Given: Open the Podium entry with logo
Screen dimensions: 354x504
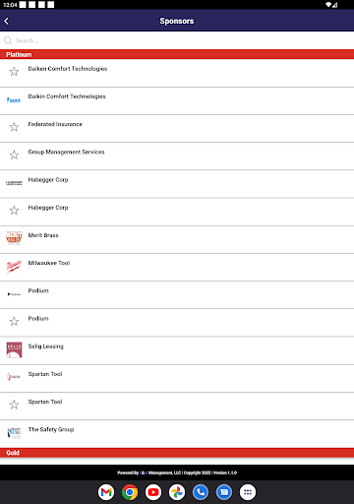Looking at the screenshot, I should click(177, 294).
